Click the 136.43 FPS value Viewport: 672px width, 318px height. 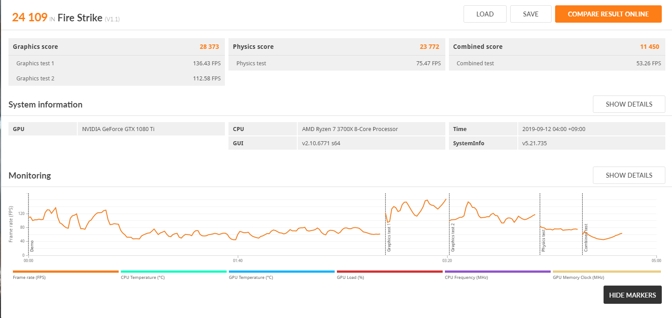(x=207, y=63)
